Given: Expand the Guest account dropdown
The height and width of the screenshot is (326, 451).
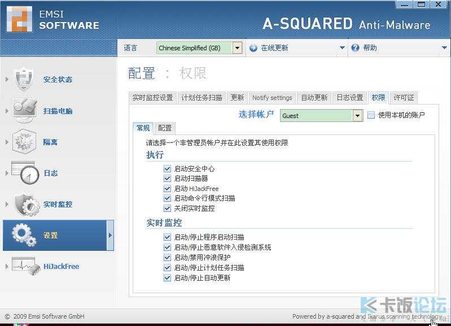Looking at the screenshot, I should (357, 116).
